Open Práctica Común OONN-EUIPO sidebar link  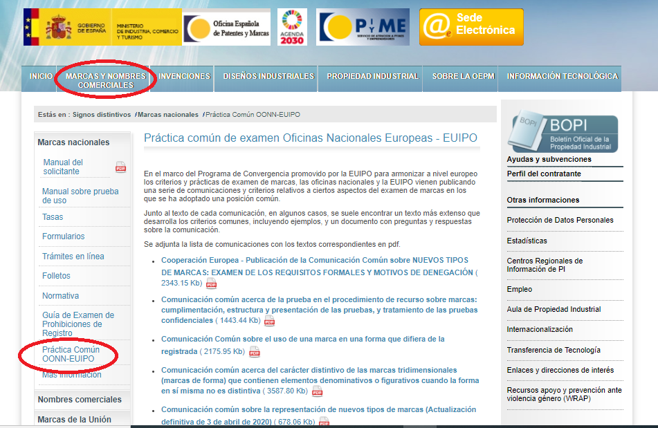pyautogui.click(x=71, y=354)
